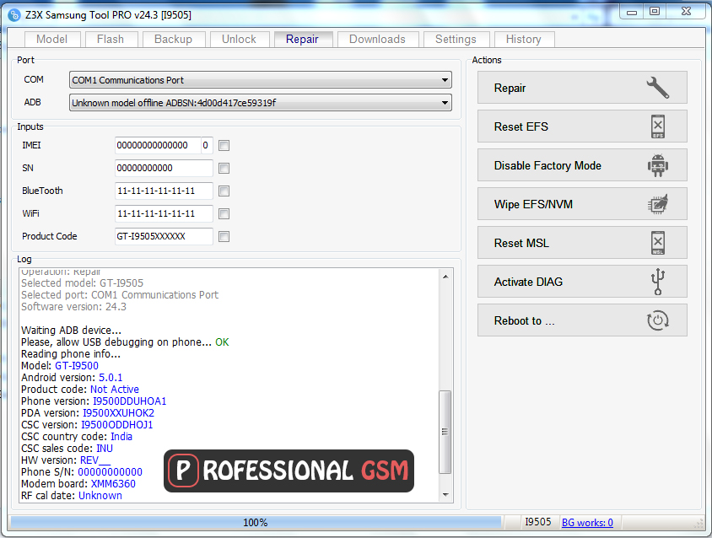The height and width of the screenshot is (538, 712).
Task: Click the SN input field
Action: 164,168
